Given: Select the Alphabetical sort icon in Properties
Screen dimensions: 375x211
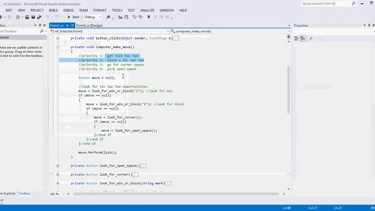Looking at the screenshot, I should click(303, 38).
